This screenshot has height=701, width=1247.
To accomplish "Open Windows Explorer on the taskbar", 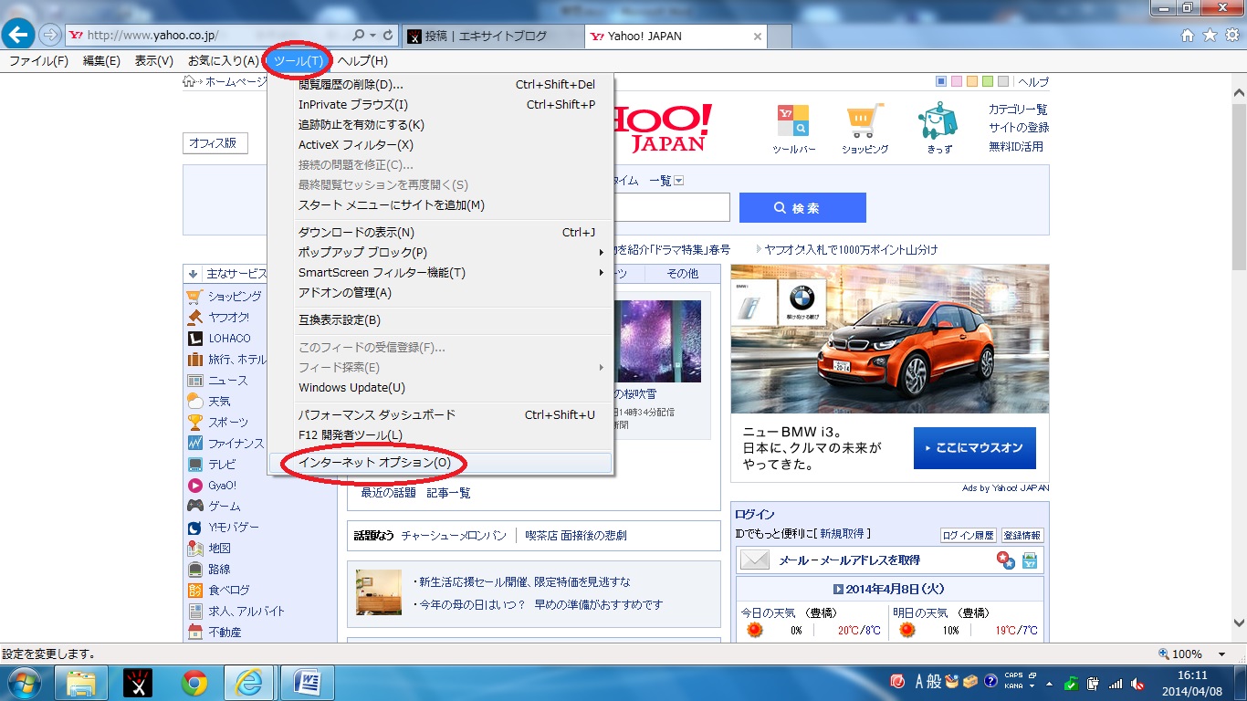I will [x=81, y=683].
